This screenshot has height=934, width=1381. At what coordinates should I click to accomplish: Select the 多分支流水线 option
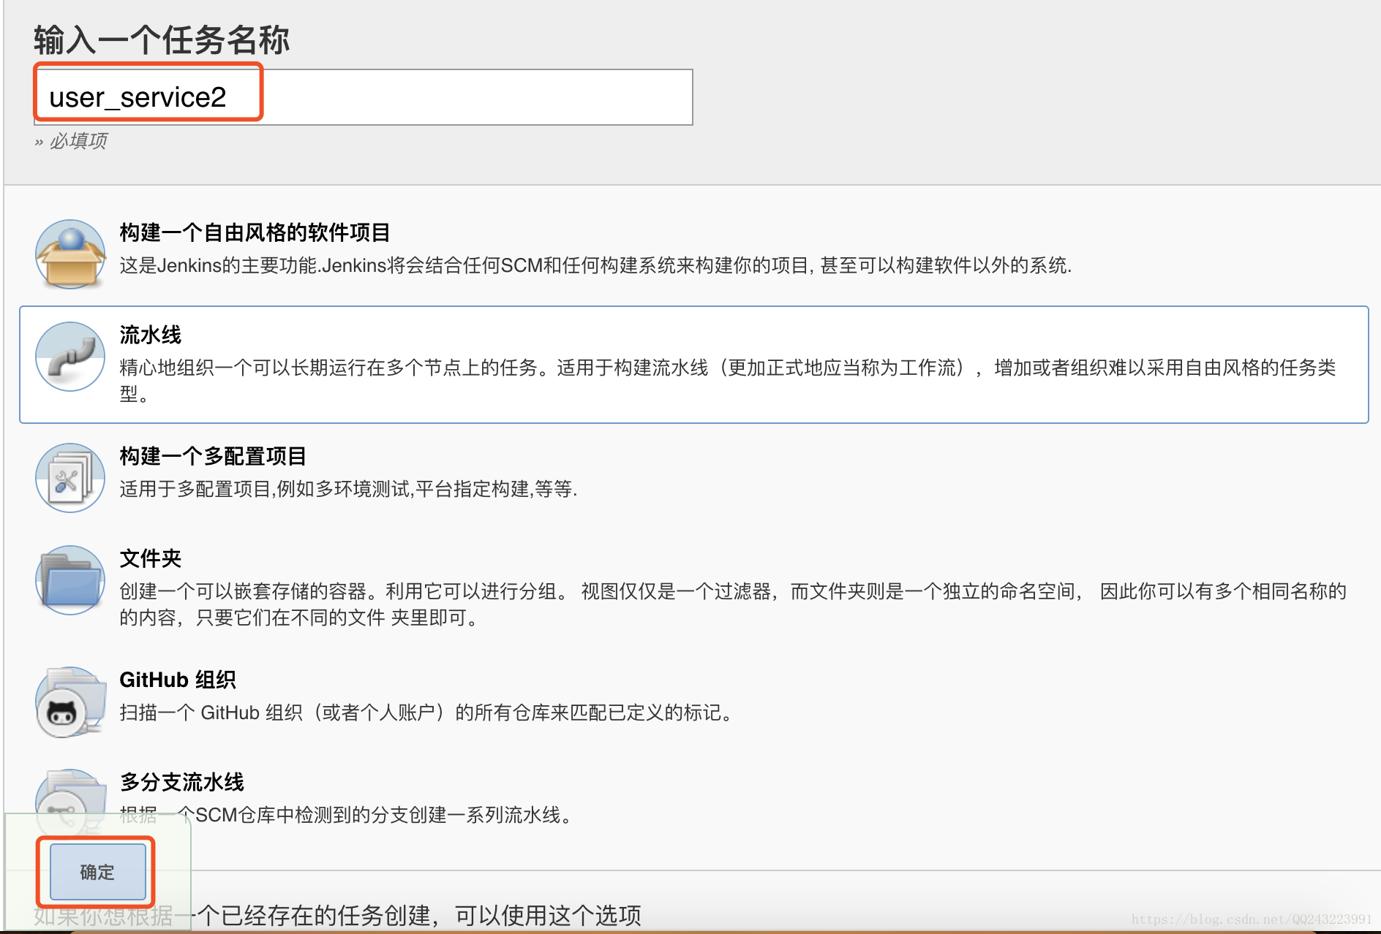click(183, 781)
